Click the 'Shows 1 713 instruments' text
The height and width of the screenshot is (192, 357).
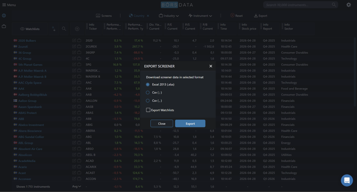[33, 186]
